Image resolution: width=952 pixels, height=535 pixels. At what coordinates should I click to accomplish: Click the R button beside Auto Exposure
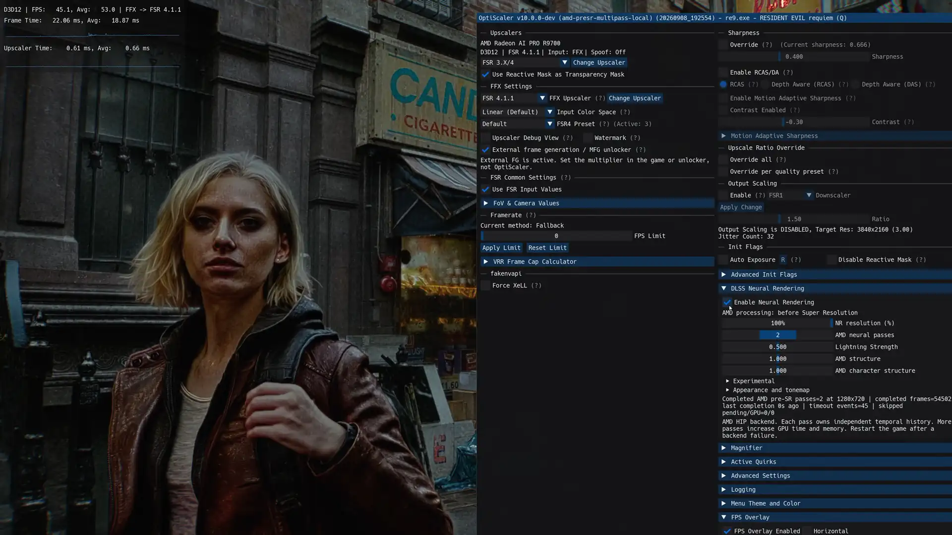(783, 260)
